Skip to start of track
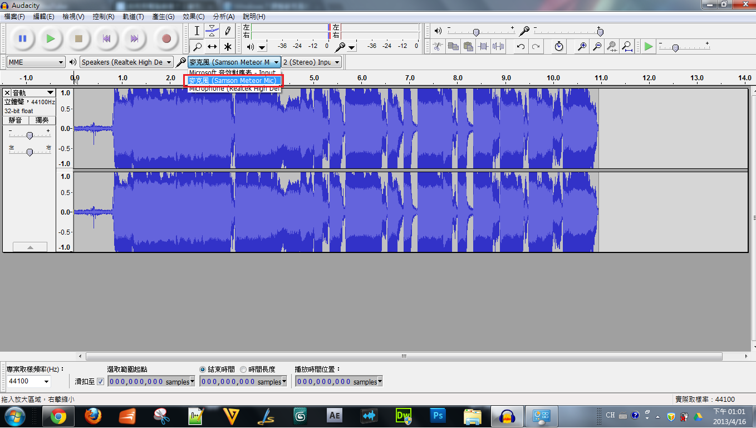Image resolution: width=756 pixels, height=428 pixels. [106, 38]
